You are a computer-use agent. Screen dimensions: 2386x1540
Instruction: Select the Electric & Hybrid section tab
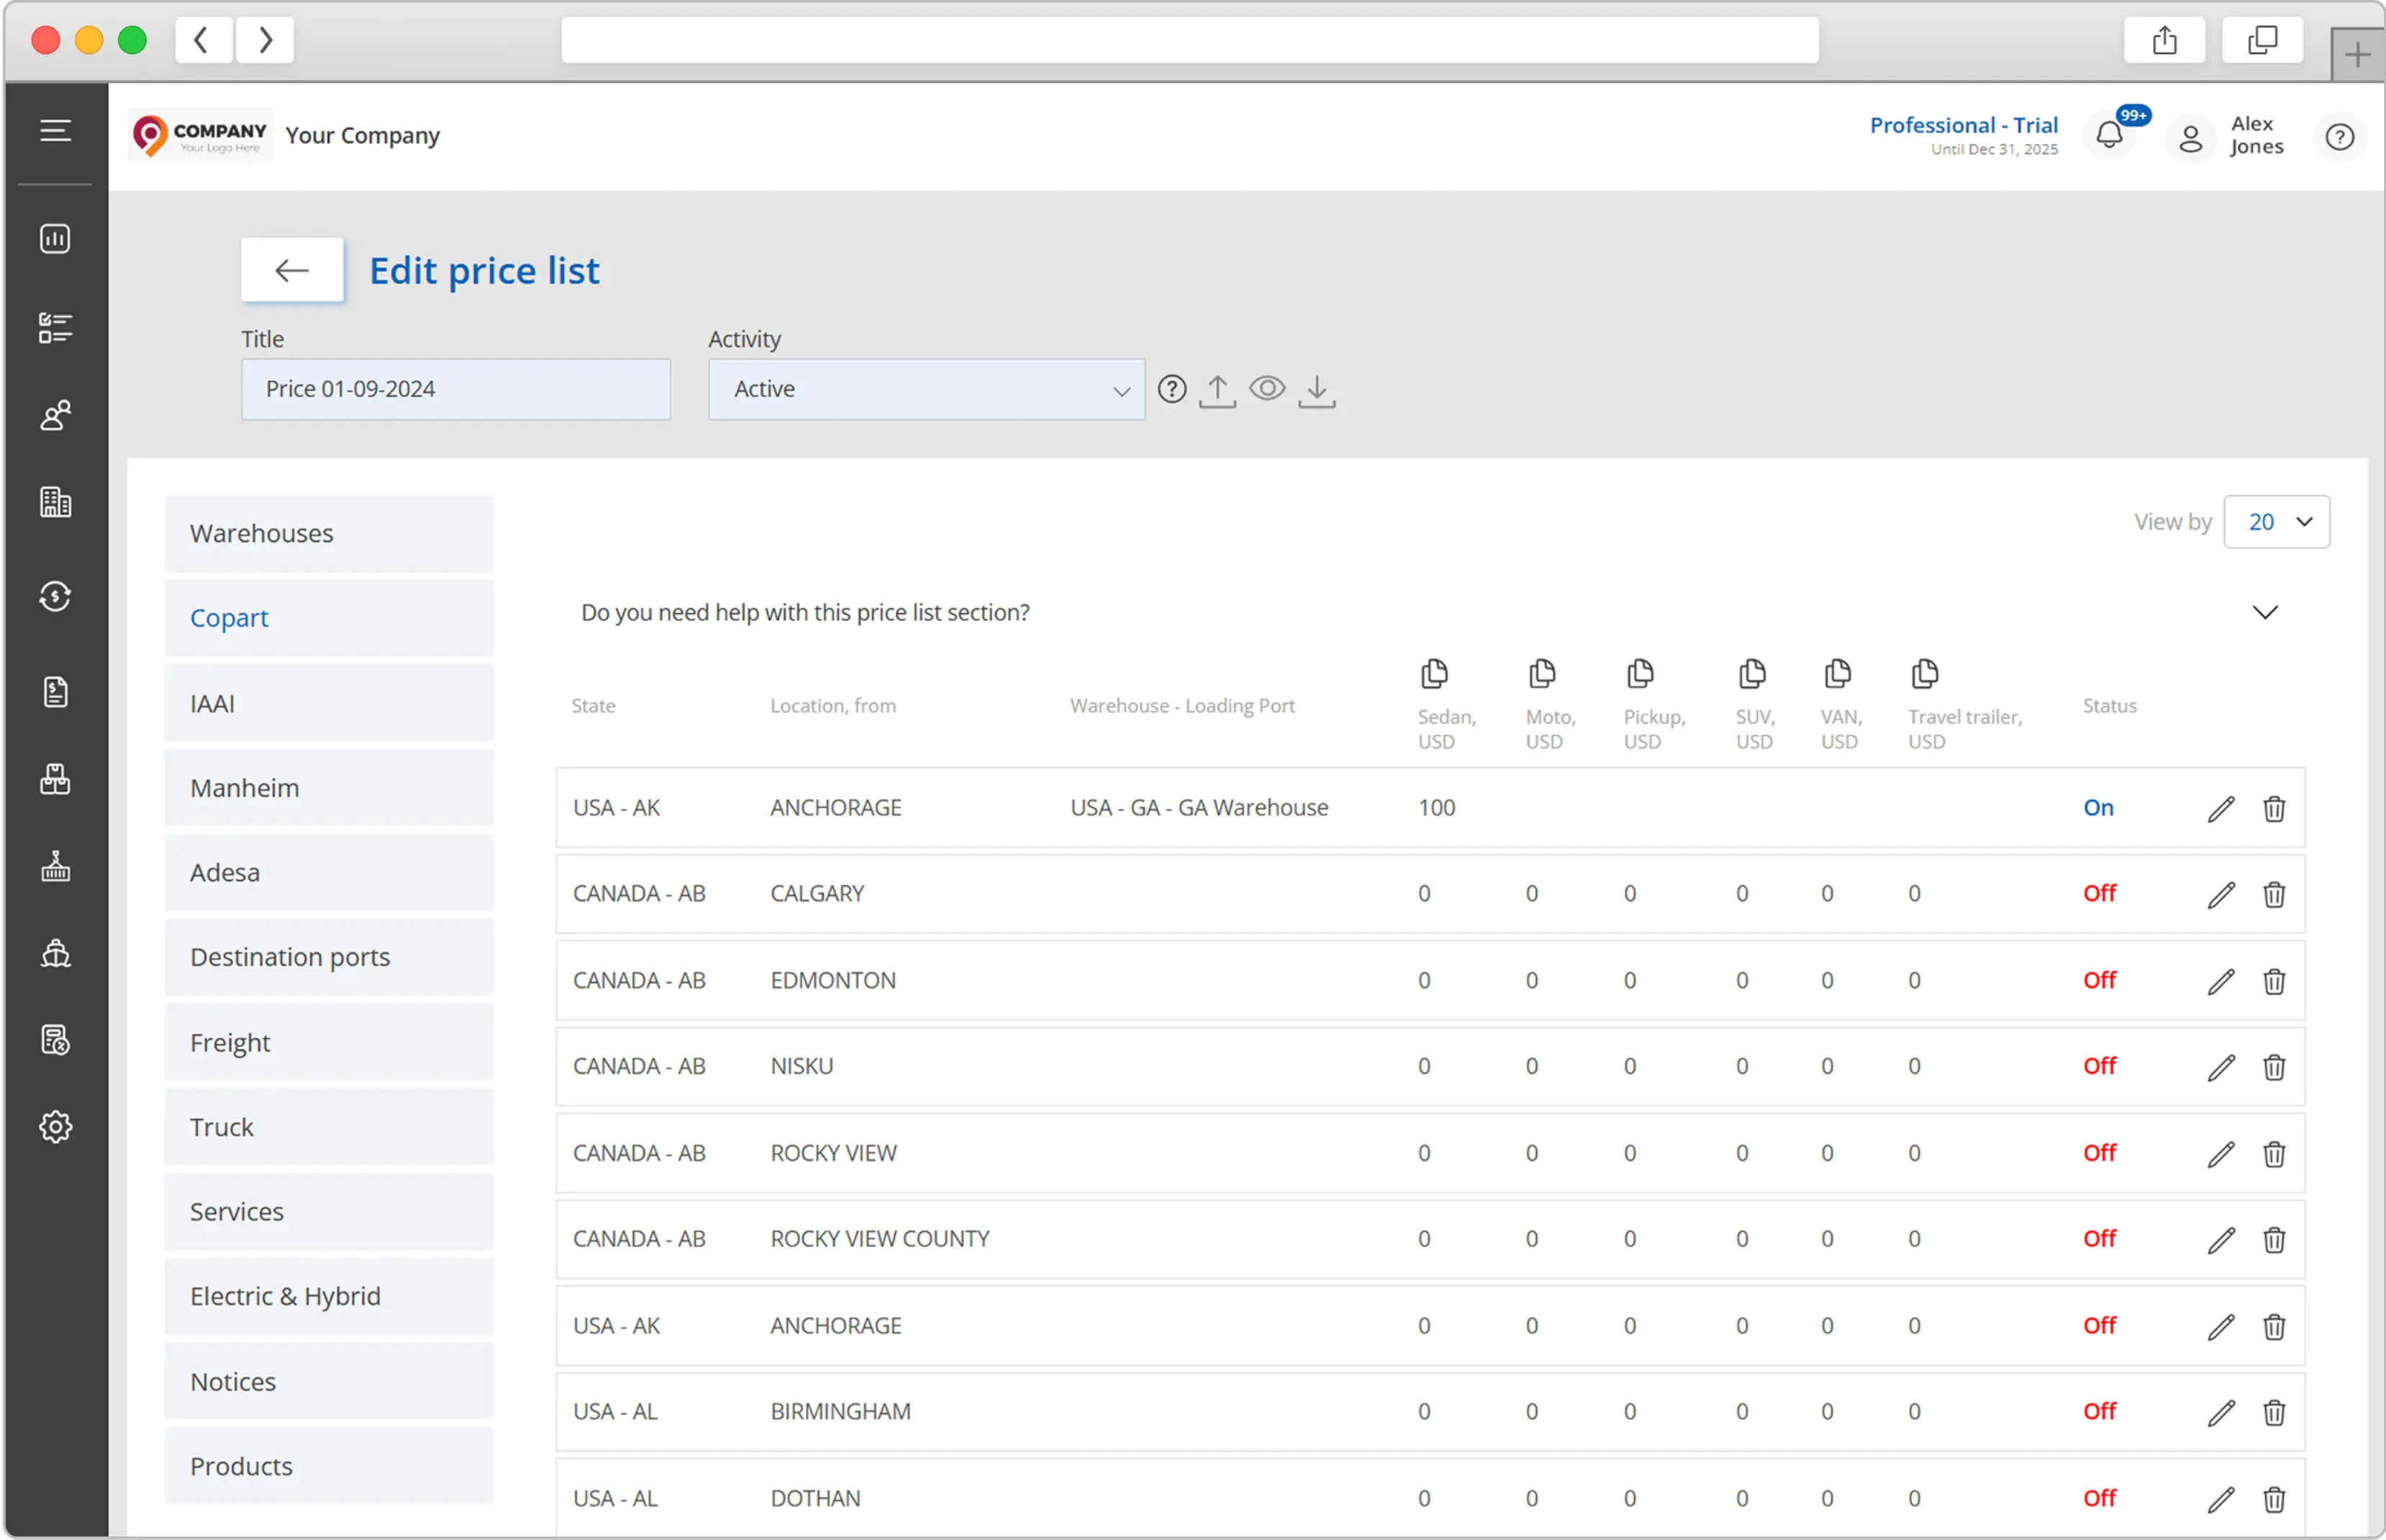tap(329, 1296)
